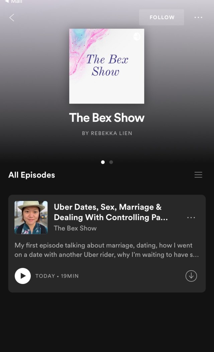Screen dimensions: 214x352
Task: Select the first page indicator dot
Action: pos(103,162)
